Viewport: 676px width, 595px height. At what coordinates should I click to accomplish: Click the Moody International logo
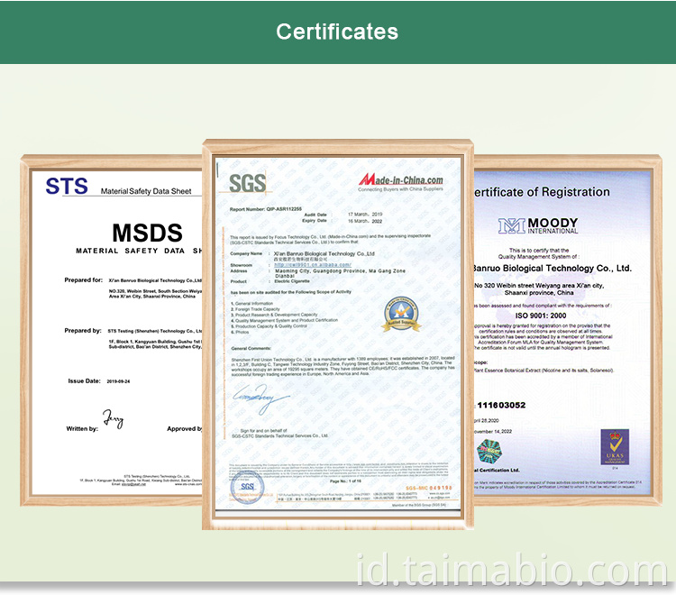pyautogui.click(x=542, y=225)
